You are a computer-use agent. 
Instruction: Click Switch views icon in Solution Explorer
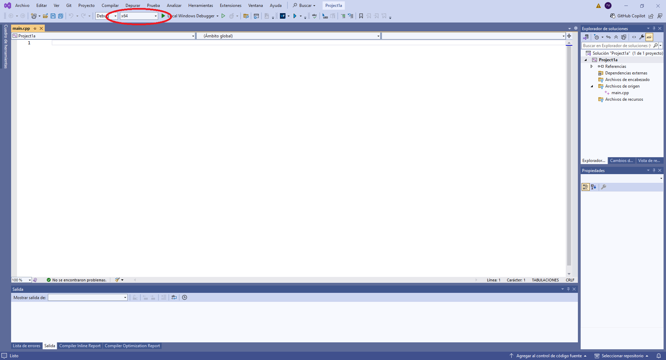586,37
